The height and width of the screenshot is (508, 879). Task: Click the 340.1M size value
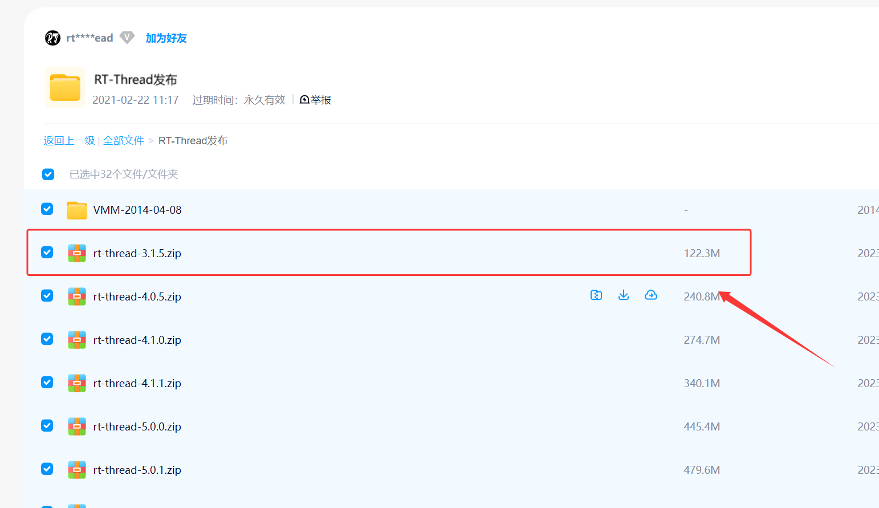(x=702, y=383)
